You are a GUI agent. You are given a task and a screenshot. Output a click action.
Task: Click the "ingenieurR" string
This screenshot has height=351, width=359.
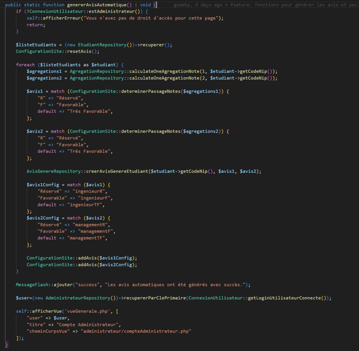pyautogui.click(x=89, y=191)
